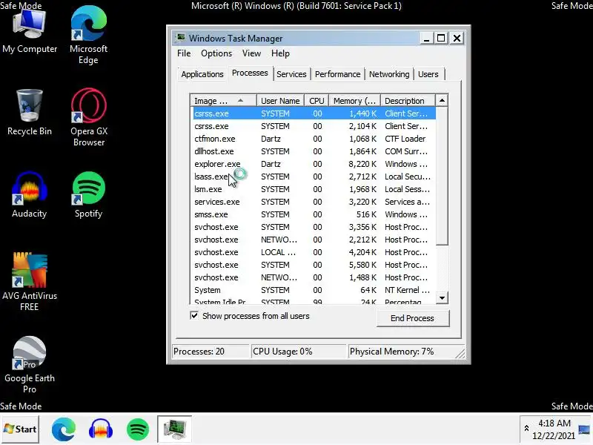Viewport: 593px width, 445px height.
Task: Switch to the Applications tab
Action: [202, 74]
